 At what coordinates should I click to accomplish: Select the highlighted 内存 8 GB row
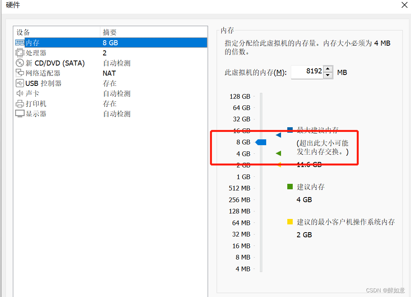[x=109, y=43]
